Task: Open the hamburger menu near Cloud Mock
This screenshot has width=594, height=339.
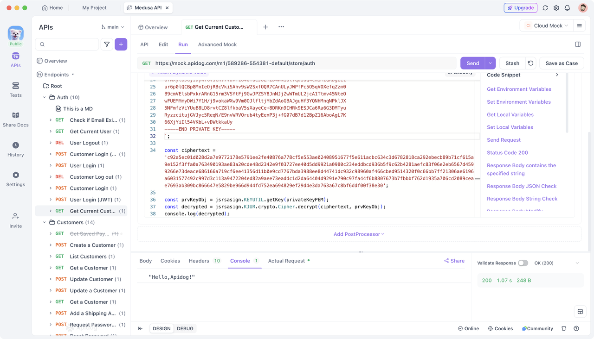Action: tap(579, 26)
